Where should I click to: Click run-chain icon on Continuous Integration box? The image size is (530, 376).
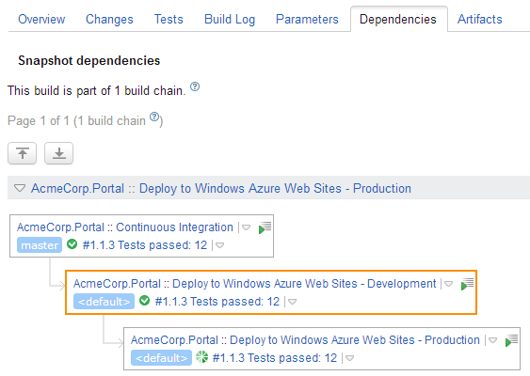click(x=265, y=227)
